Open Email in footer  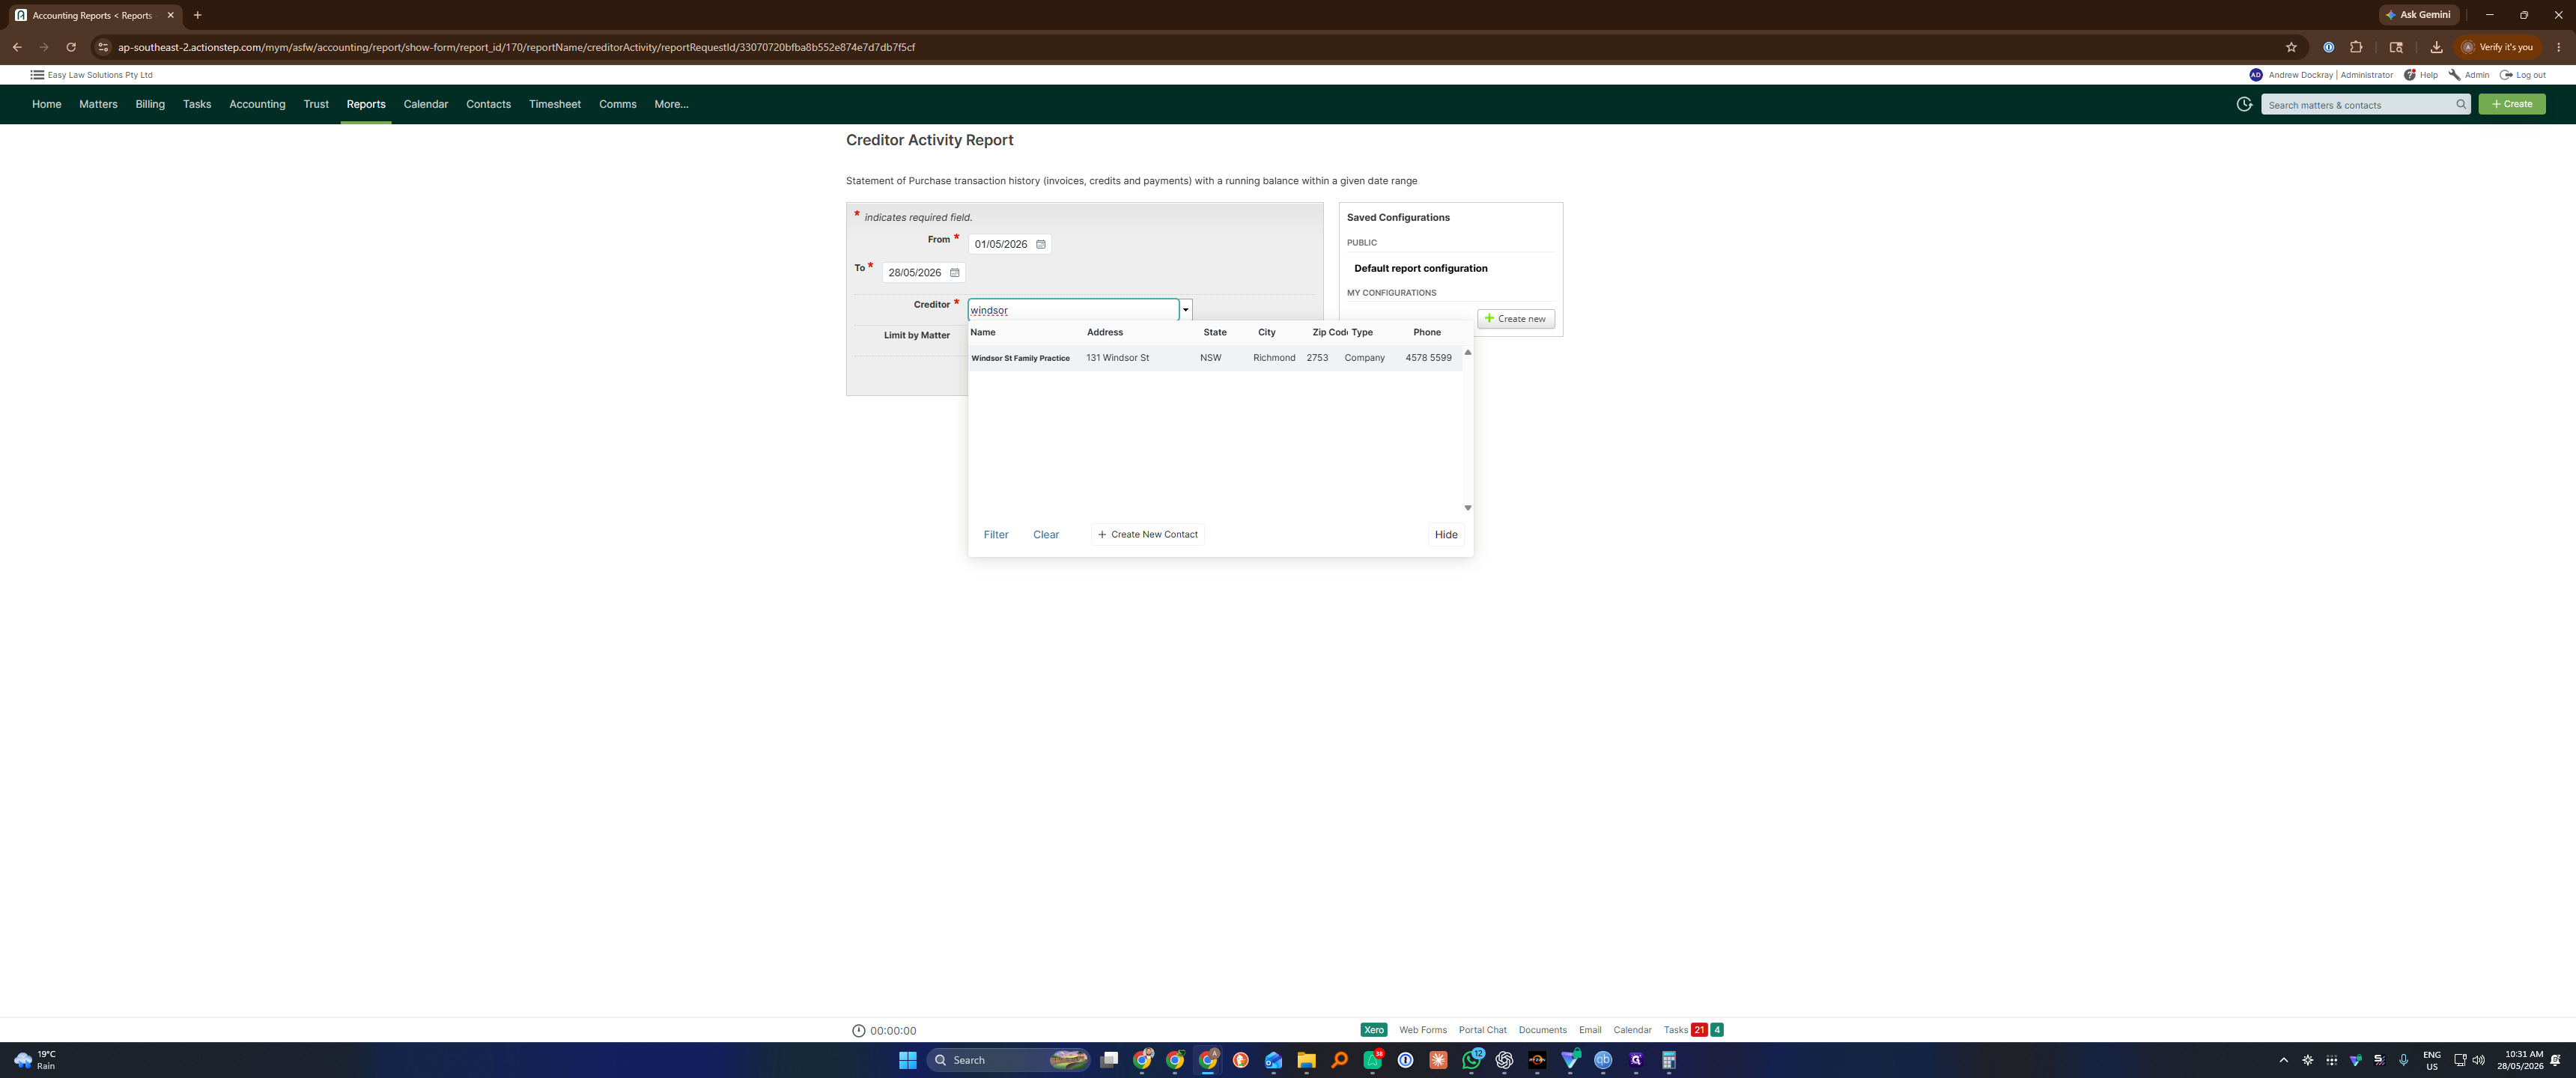pyautogui.click(x=1590, y=1030)
